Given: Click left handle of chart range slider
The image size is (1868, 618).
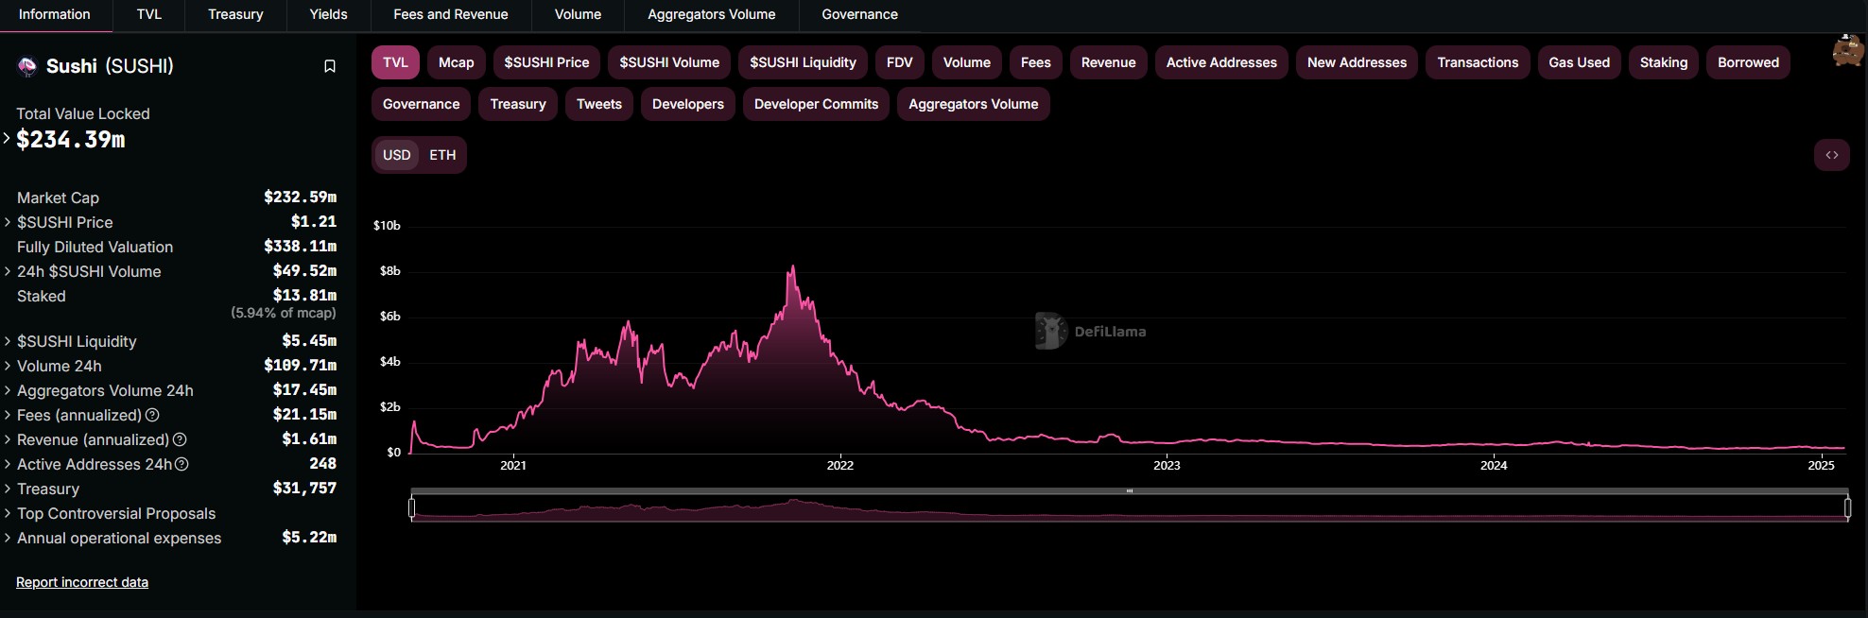Looking at the screenshot, I should (411, 508).
